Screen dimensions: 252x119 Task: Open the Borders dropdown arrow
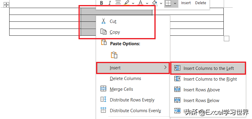[x=175, y=3]
